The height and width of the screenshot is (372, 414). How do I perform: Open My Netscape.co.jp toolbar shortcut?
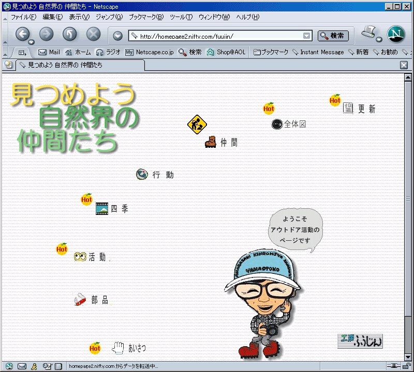(x=150, y=52)
